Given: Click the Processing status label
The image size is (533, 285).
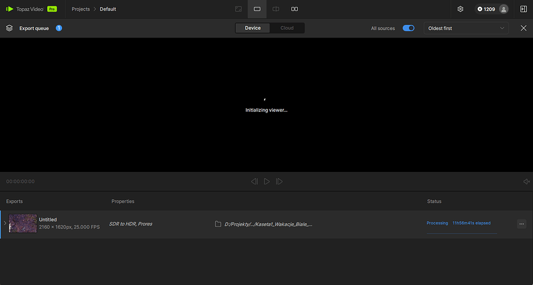Looking at the screenshot, I should point(437,223).
